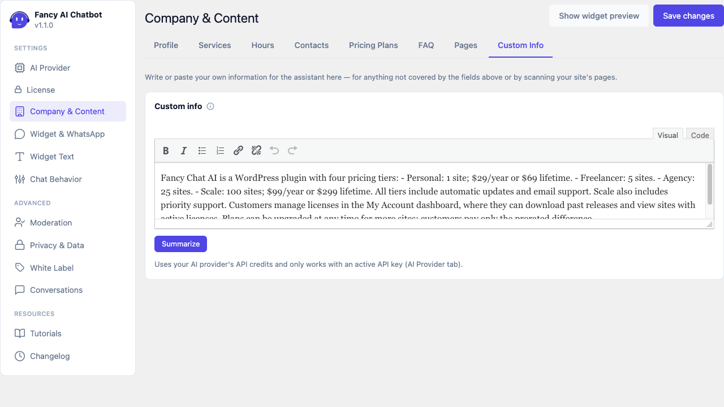Click the Company & Content page heading
Screen dimensions: 724x407
click(201, 18)
